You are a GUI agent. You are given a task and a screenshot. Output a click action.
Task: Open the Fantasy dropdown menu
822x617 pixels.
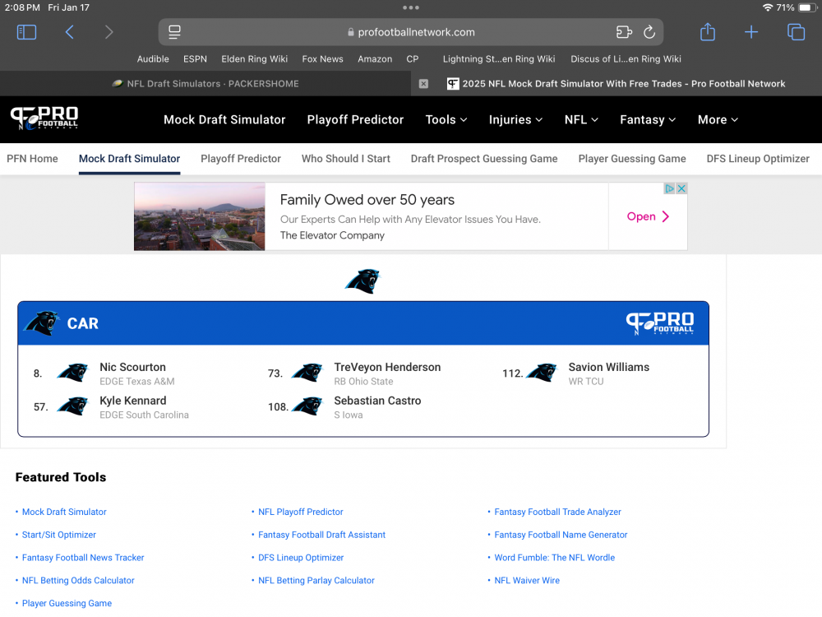(x=647, y=119)
